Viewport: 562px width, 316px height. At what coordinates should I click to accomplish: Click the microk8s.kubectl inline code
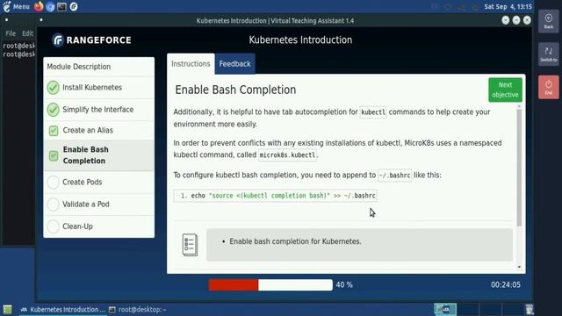coord(288,155)
